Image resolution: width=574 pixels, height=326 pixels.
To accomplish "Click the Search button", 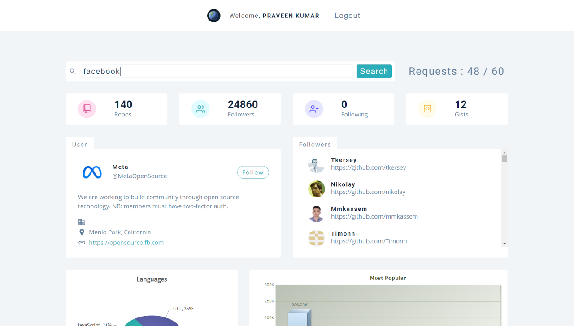I will pos(374,71).
